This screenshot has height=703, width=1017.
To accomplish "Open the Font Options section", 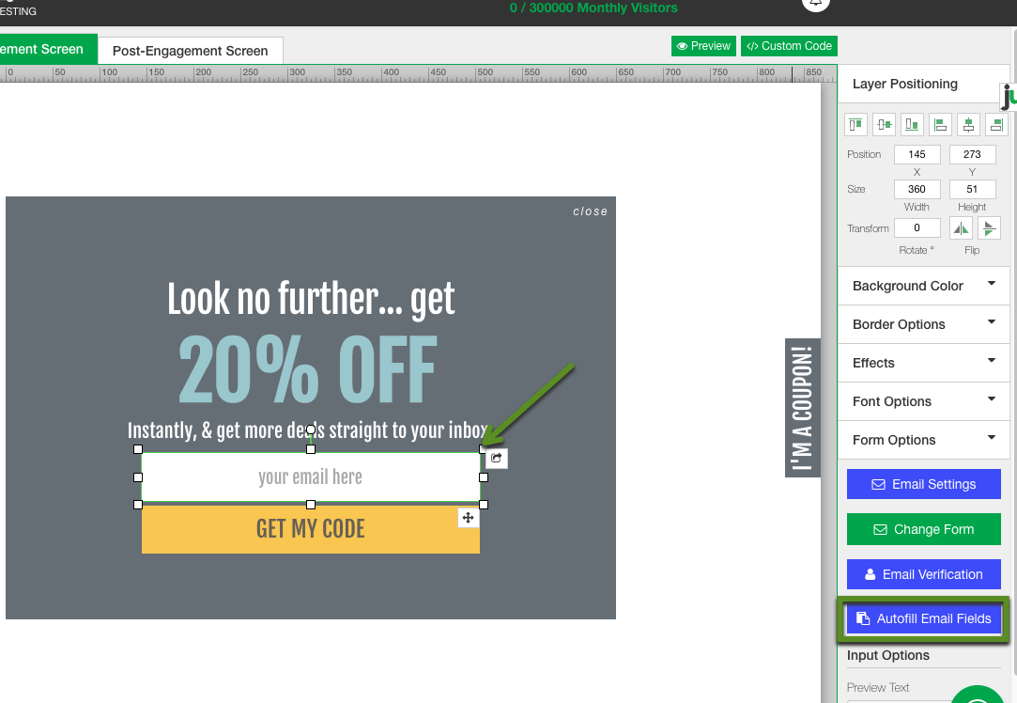I will (x=923, y=401).
